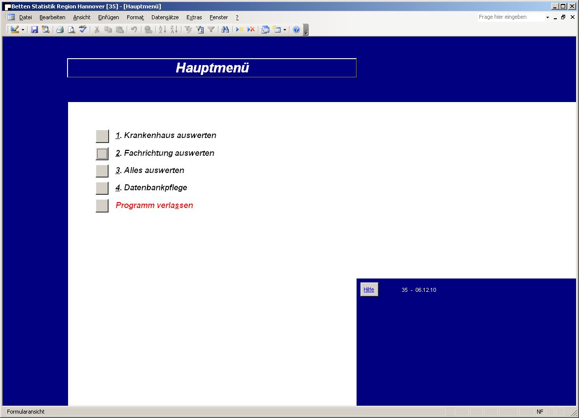Image resolution: width=579 pixels, height=418 pixels.
Task: Click the Print icon
Action: point(60,30)
